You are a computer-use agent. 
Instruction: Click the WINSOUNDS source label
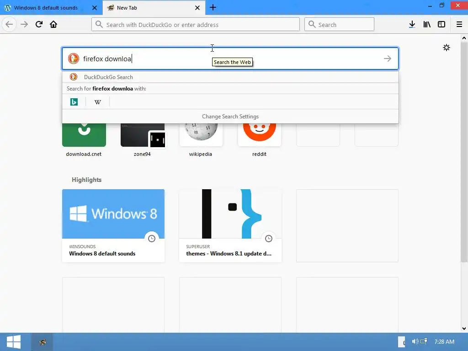tap(82, 246)
